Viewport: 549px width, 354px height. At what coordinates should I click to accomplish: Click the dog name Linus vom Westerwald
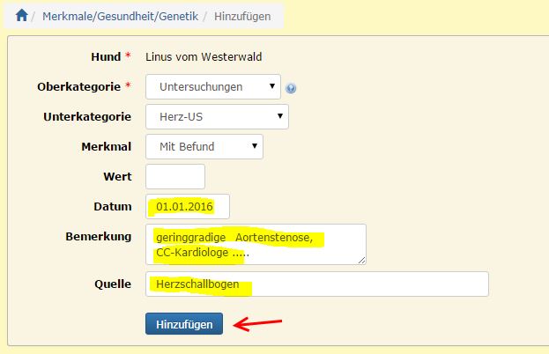(204, 57)
